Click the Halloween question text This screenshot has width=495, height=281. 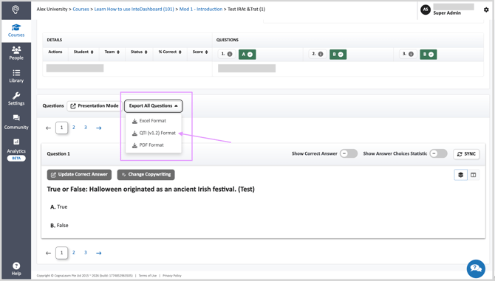pos(151,190)
